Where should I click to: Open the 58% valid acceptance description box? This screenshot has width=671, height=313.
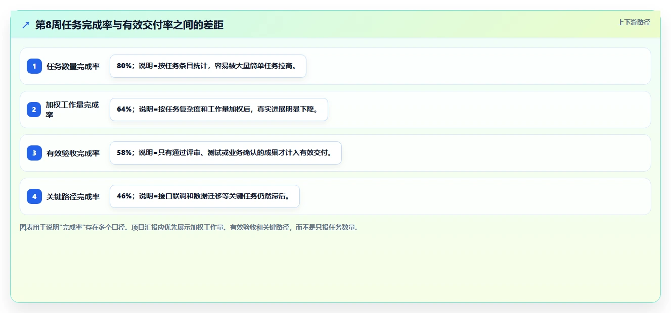point(226,153)
